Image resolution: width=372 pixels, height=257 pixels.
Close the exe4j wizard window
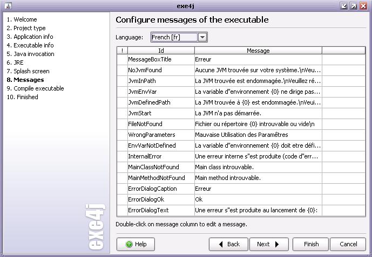(364, 6)
